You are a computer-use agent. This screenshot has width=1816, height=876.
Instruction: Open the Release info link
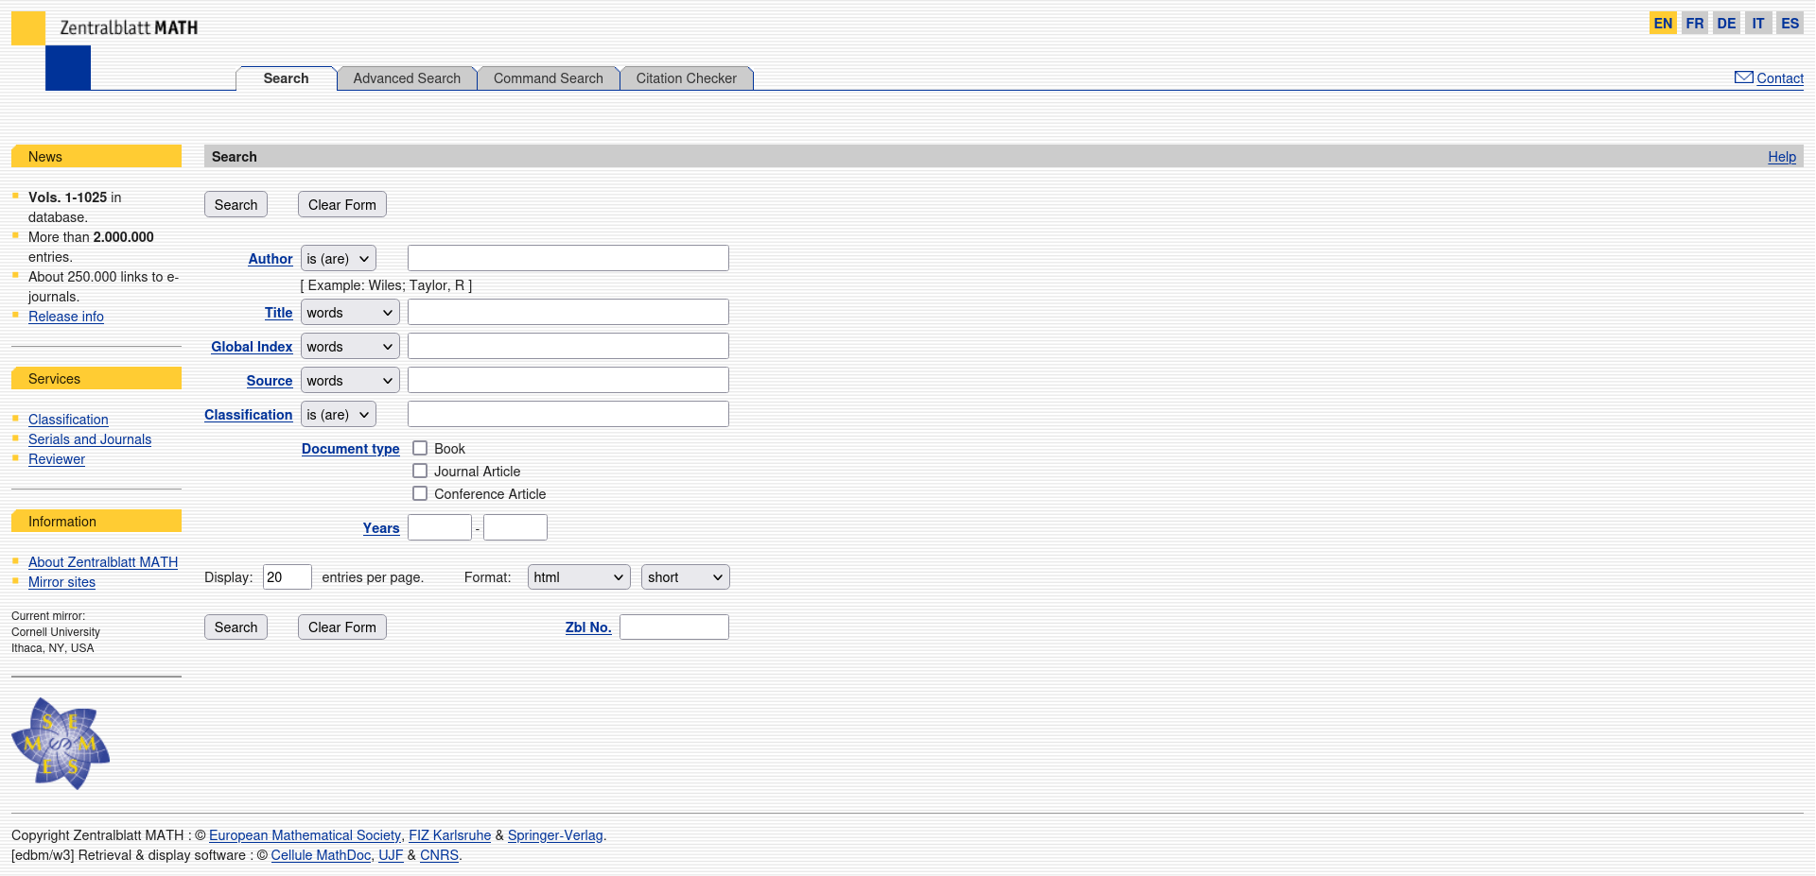coord(66,317)
